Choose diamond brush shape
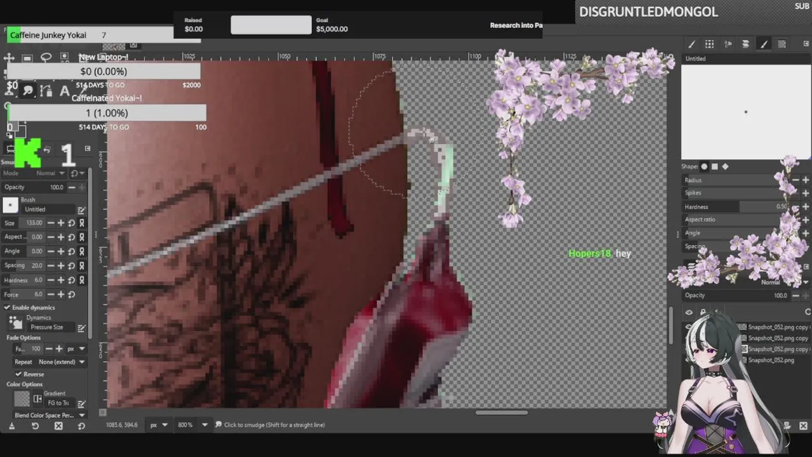This screenshot has height=457, width=812. tap(726, 167)
